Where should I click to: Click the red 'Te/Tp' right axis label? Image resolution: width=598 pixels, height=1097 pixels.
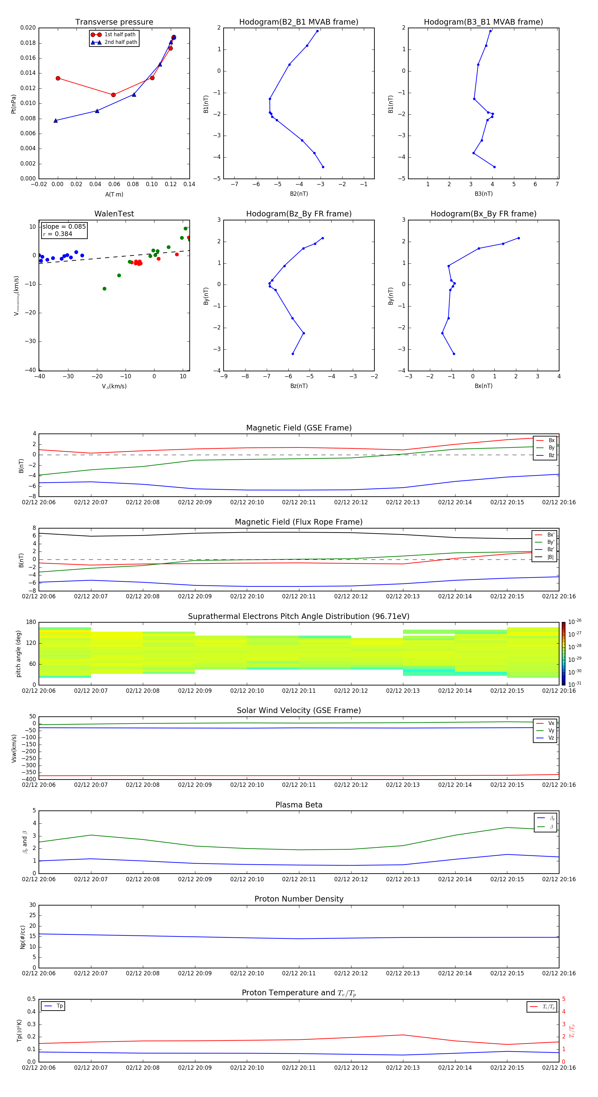[x=572, y=1031]
